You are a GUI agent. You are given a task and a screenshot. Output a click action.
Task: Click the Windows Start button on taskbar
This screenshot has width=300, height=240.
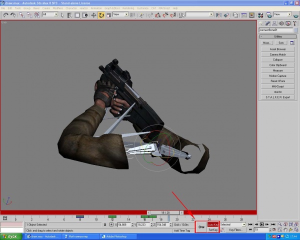(x=10, y=236)
